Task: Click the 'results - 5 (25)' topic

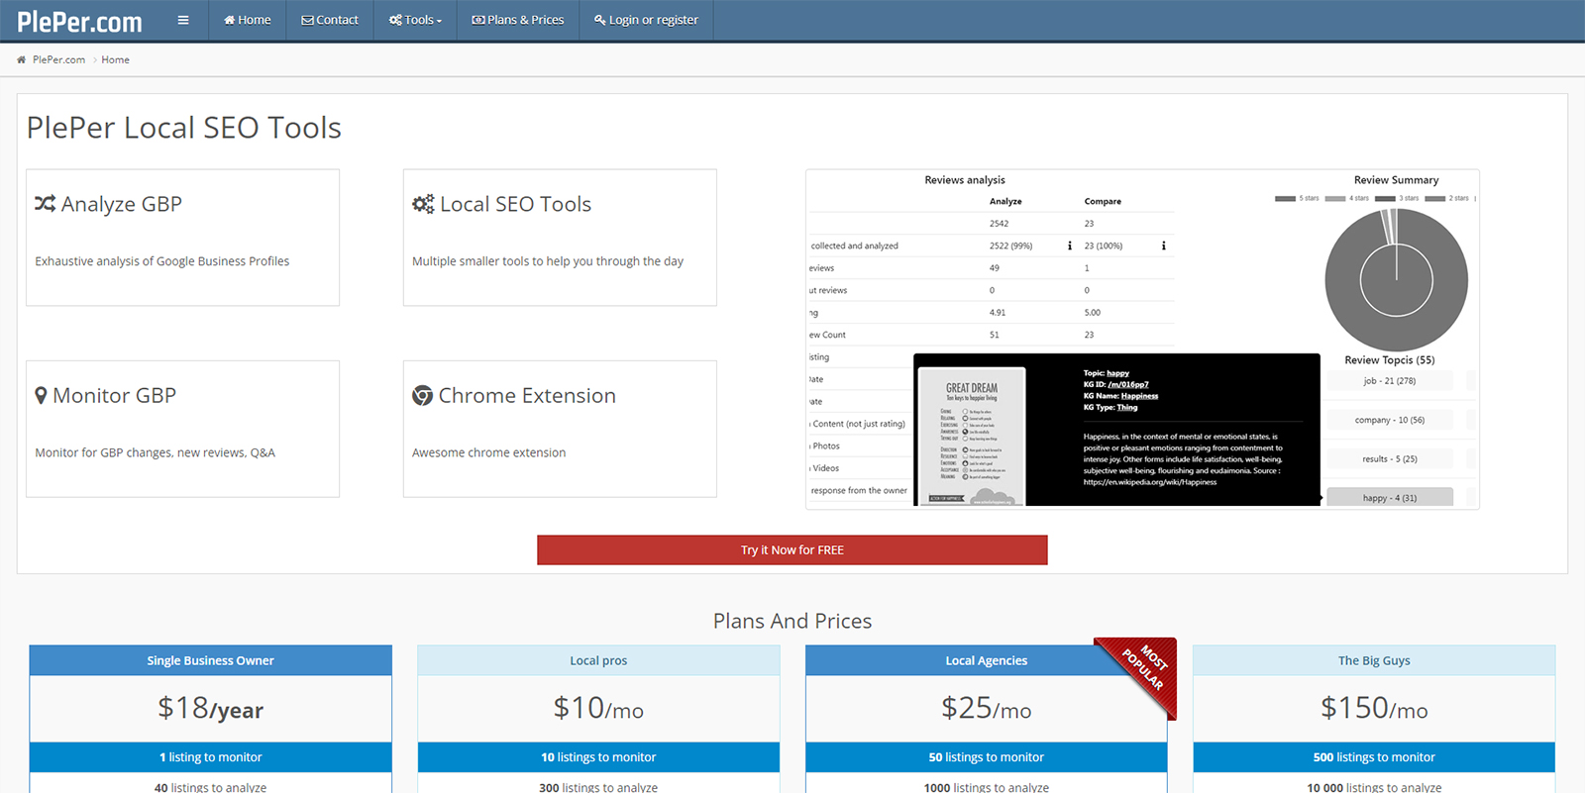Action: click(x=1390, y=458)
